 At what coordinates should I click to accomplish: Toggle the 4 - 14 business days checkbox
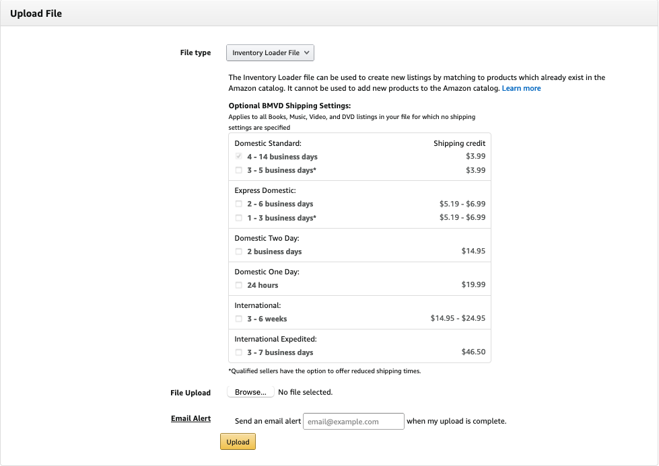(x=239, y=157)
